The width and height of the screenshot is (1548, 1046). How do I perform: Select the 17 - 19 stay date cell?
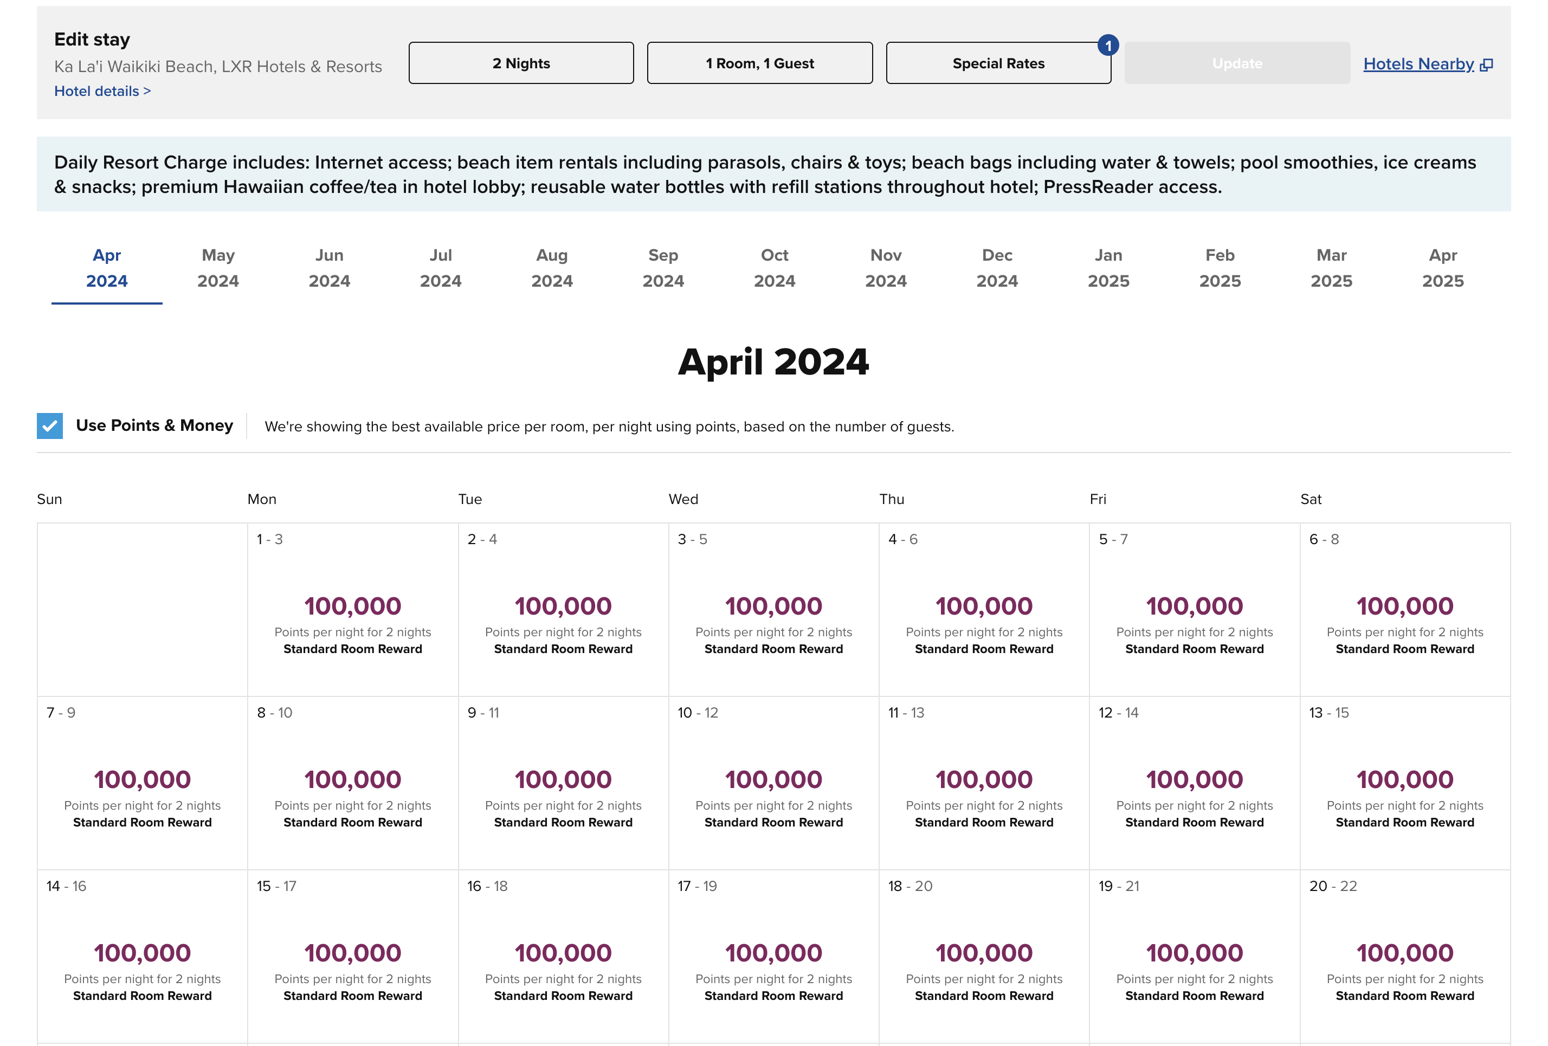click(774, 957)
